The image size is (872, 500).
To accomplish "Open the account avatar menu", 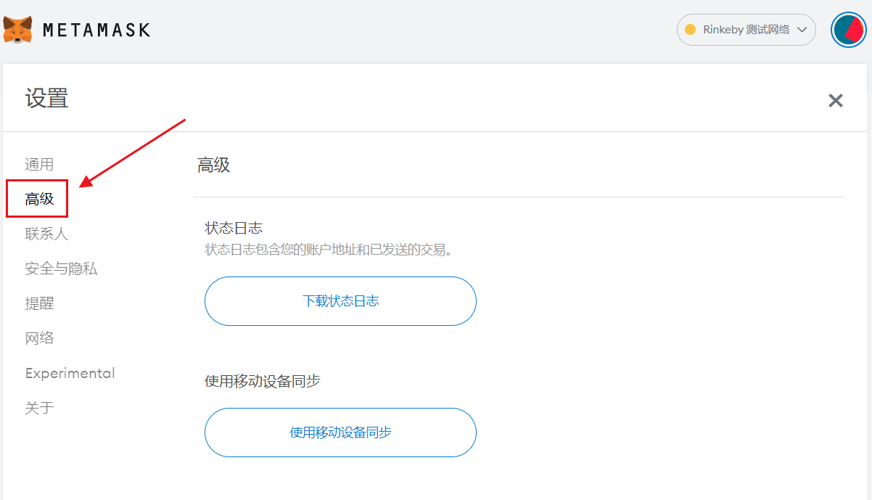I will point(848,30).
